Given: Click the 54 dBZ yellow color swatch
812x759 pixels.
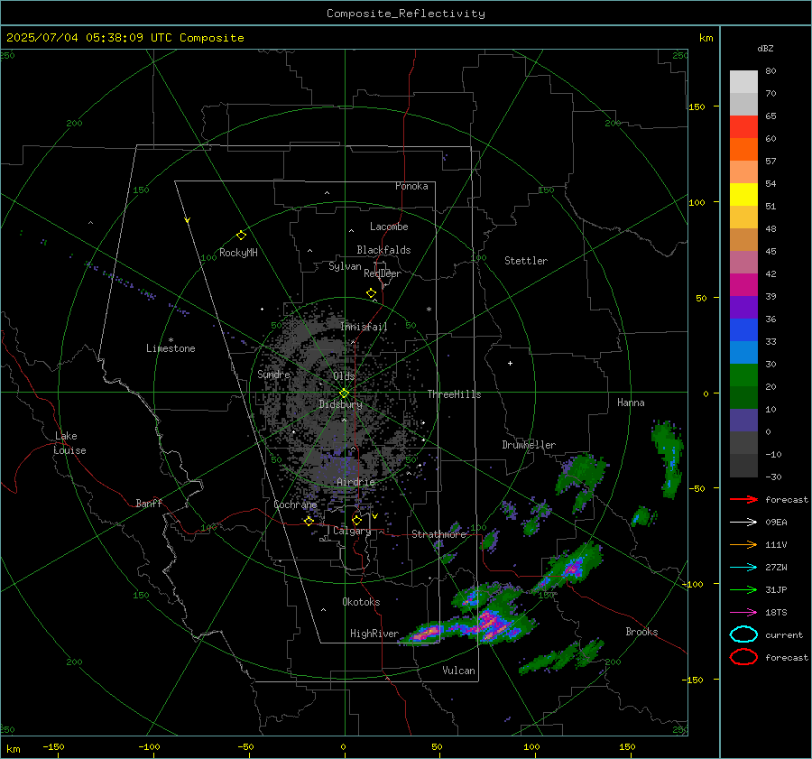Looking at the screenshot, I should (743, 194).
